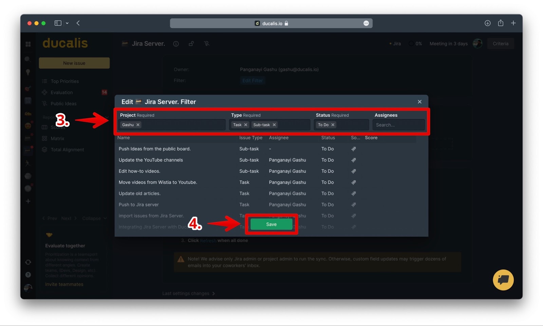This screenshot has width=543, height=326.
Task: Click the plus add board icon
Action: point(28,201)
